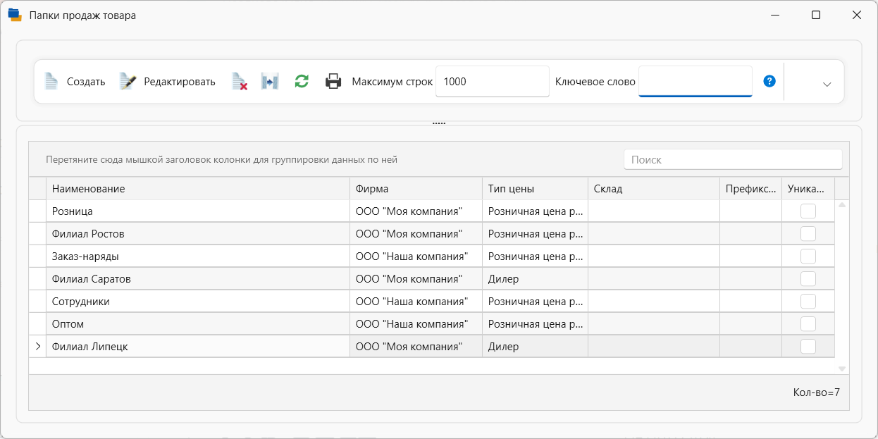This screenshot has width=878, height=439.
Task: Toggle the Уника... checkbox for Филиал Липецк
Action: [x=808, y=347]
